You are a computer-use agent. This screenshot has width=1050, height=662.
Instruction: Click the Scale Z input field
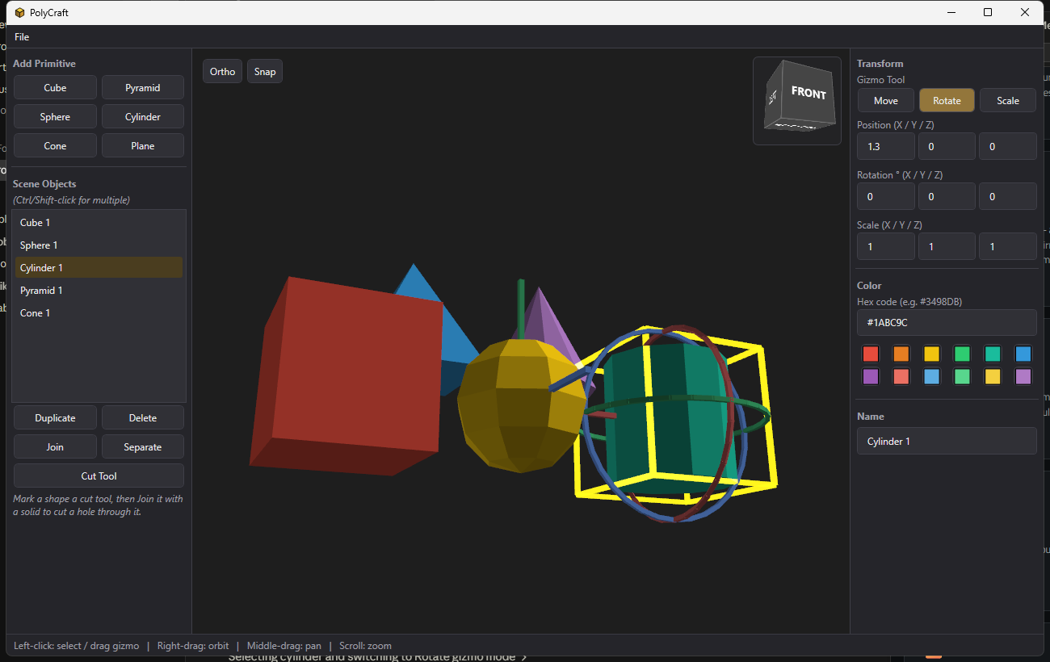[x=1008, y=246]
